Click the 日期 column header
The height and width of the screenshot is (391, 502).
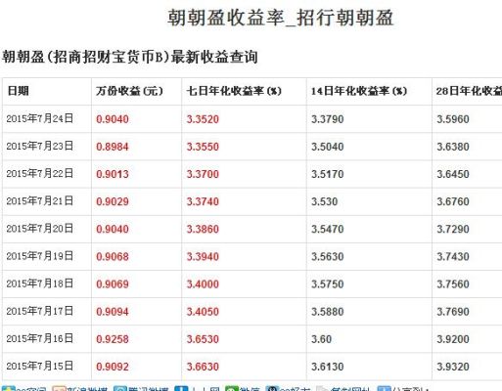(19, 91)
